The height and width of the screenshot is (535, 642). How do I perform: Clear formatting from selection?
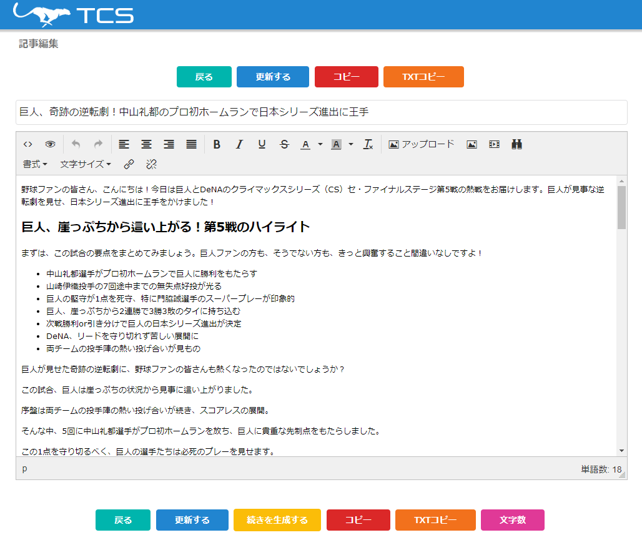point(368,144)
